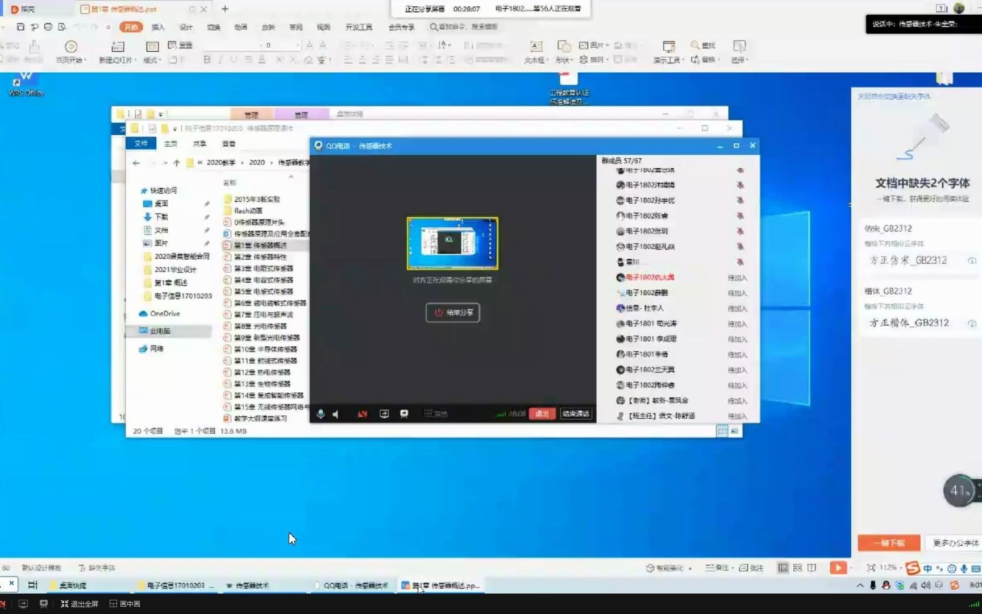Go back with the Explorer back arrow
This screenshot has height=614, width=982.
point(136,163)
